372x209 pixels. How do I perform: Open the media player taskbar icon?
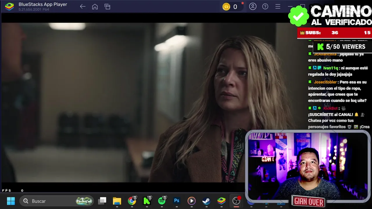tap(191, 201)
